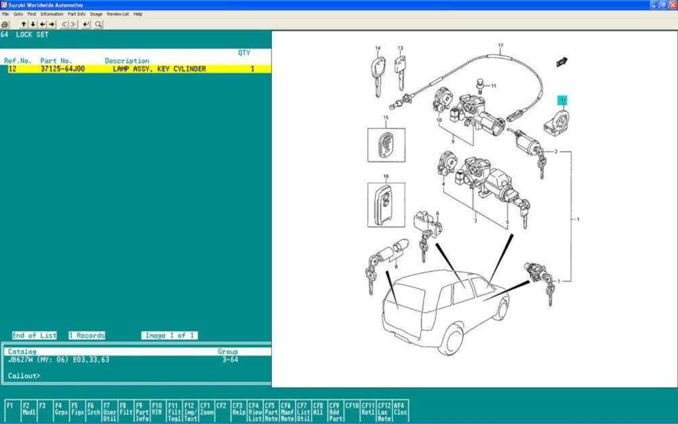Screen dimensions: 678x424
Task: Open the Review List menu
Action: tap(118, 14)
